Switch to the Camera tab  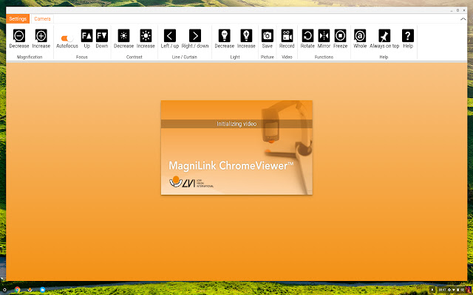42,18
